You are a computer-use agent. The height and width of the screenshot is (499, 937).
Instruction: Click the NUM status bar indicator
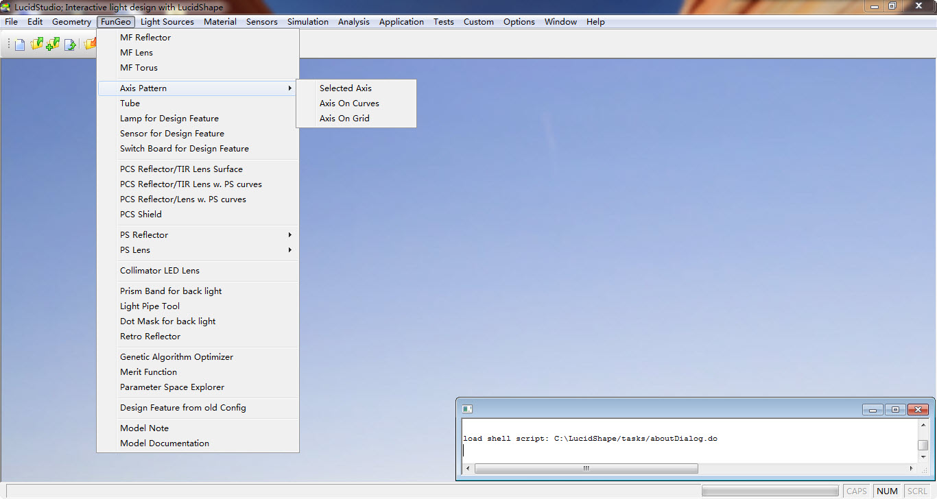pos(887,491)
